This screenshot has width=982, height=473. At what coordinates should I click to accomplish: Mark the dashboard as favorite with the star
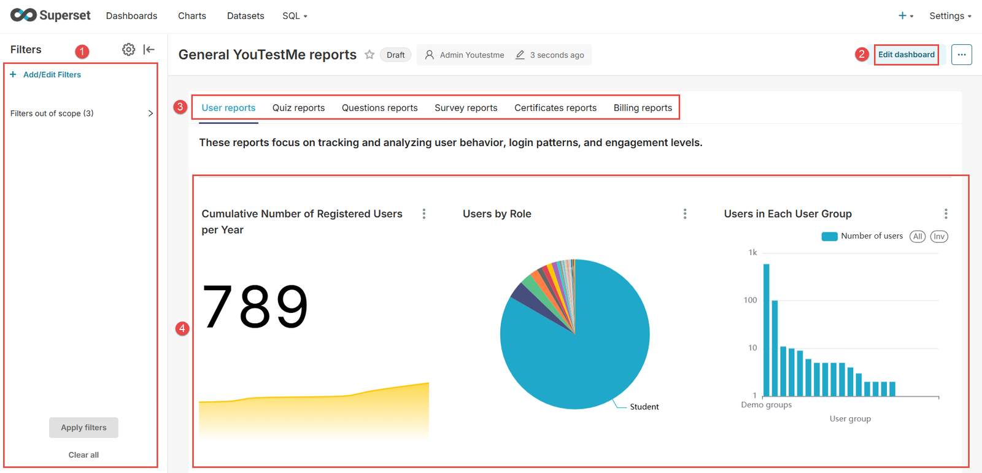[x=369, y=55]
